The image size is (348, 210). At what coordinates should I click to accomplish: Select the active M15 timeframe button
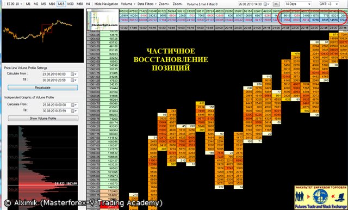(61, 4)
